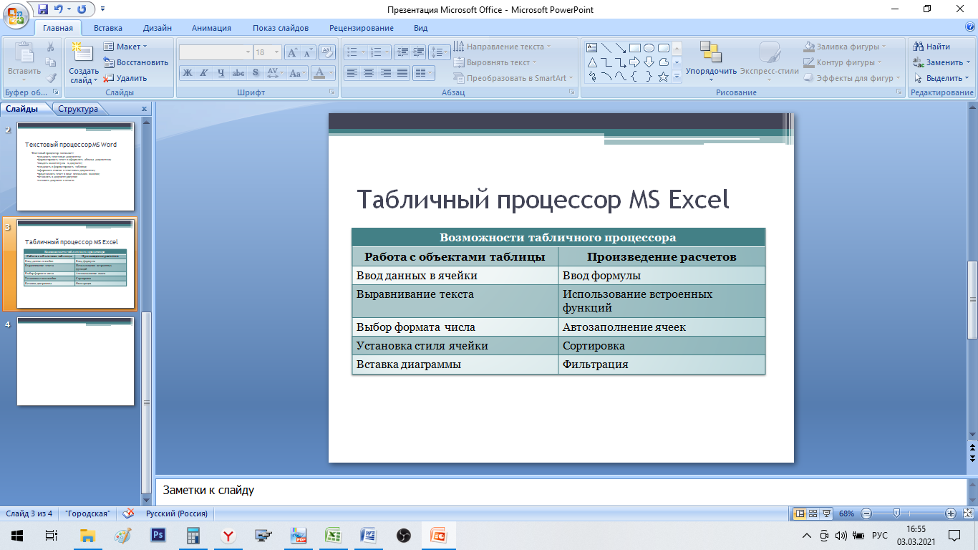Open text columns icon in Абзац
The height and width of the screenshot is (550, 978).
(x=424, y=73)
